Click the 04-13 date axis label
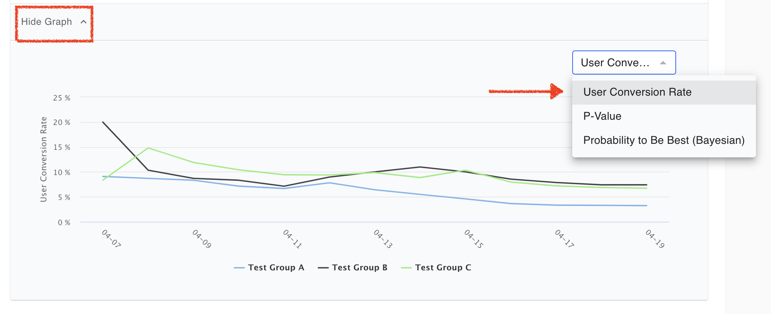Viewport: 771px width, 314px height. click(383, 239)
